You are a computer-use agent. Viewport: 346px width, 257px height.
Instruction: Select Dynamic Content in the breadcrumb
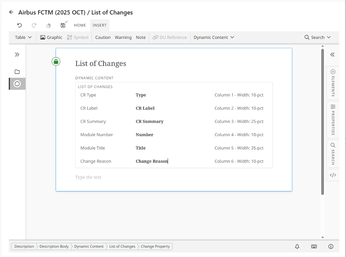point(89,246)
